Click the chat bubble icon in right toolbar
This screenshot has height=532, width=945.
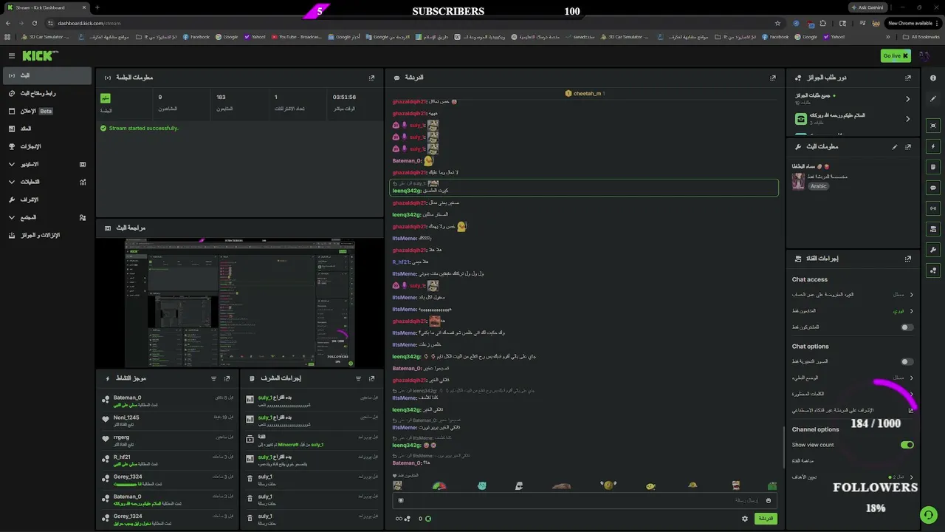coord(933,188)
